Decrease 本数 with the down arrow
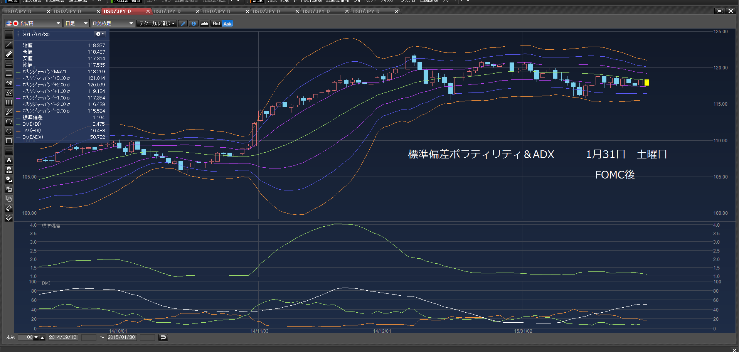Image resolution: width=739 pixels, height=352 pixels. tap(36, 337)
